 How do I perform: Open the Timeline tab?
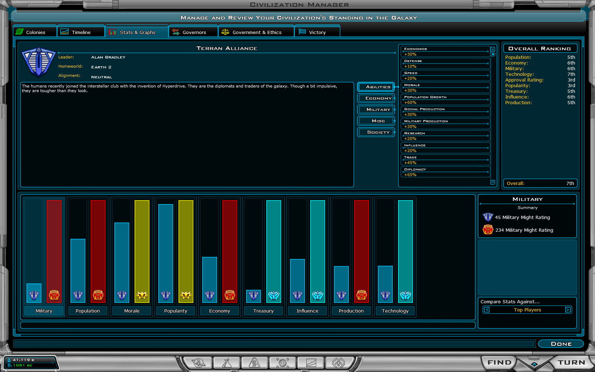(x=81, y=32)
